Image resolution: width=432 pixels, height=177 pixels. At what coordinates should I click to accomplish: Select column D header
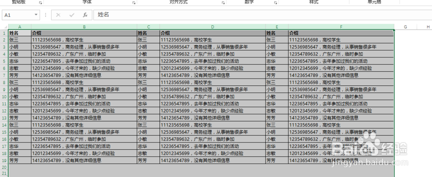213,27
